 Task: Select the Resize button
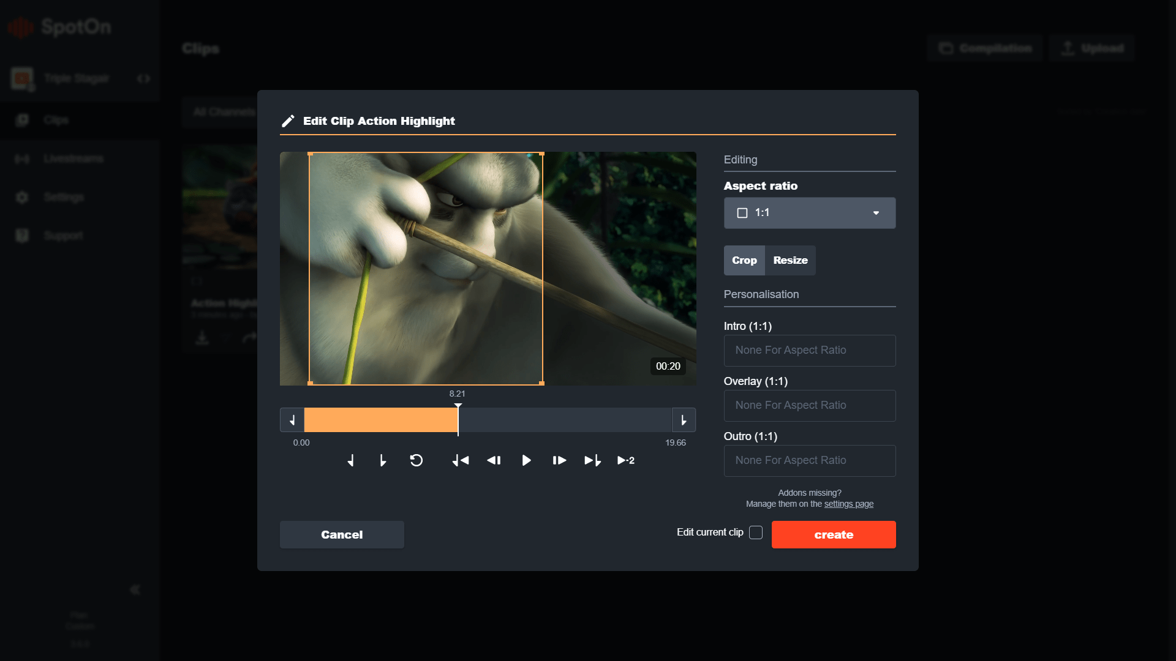[x=790, y=260]
